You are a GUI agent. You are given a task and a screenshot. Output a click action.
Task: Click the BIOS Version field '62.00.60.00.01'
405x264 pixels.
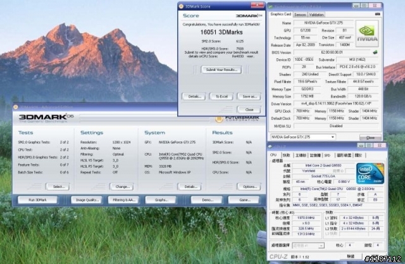pos(332,52)
